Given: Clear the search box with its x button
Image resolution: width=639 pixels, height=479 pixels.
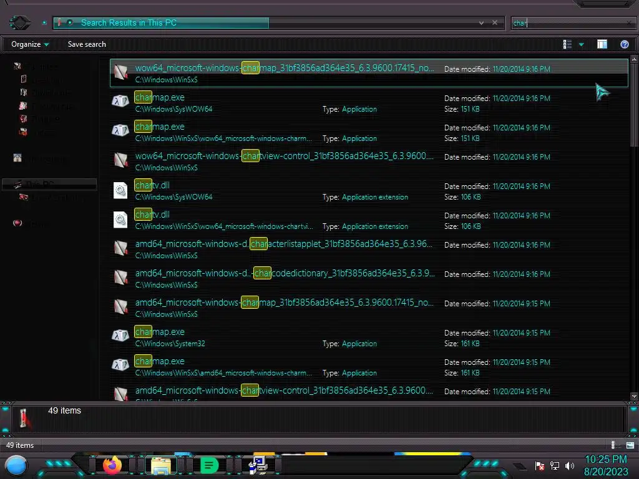Looking at the screenshot, I should point(629,23).
